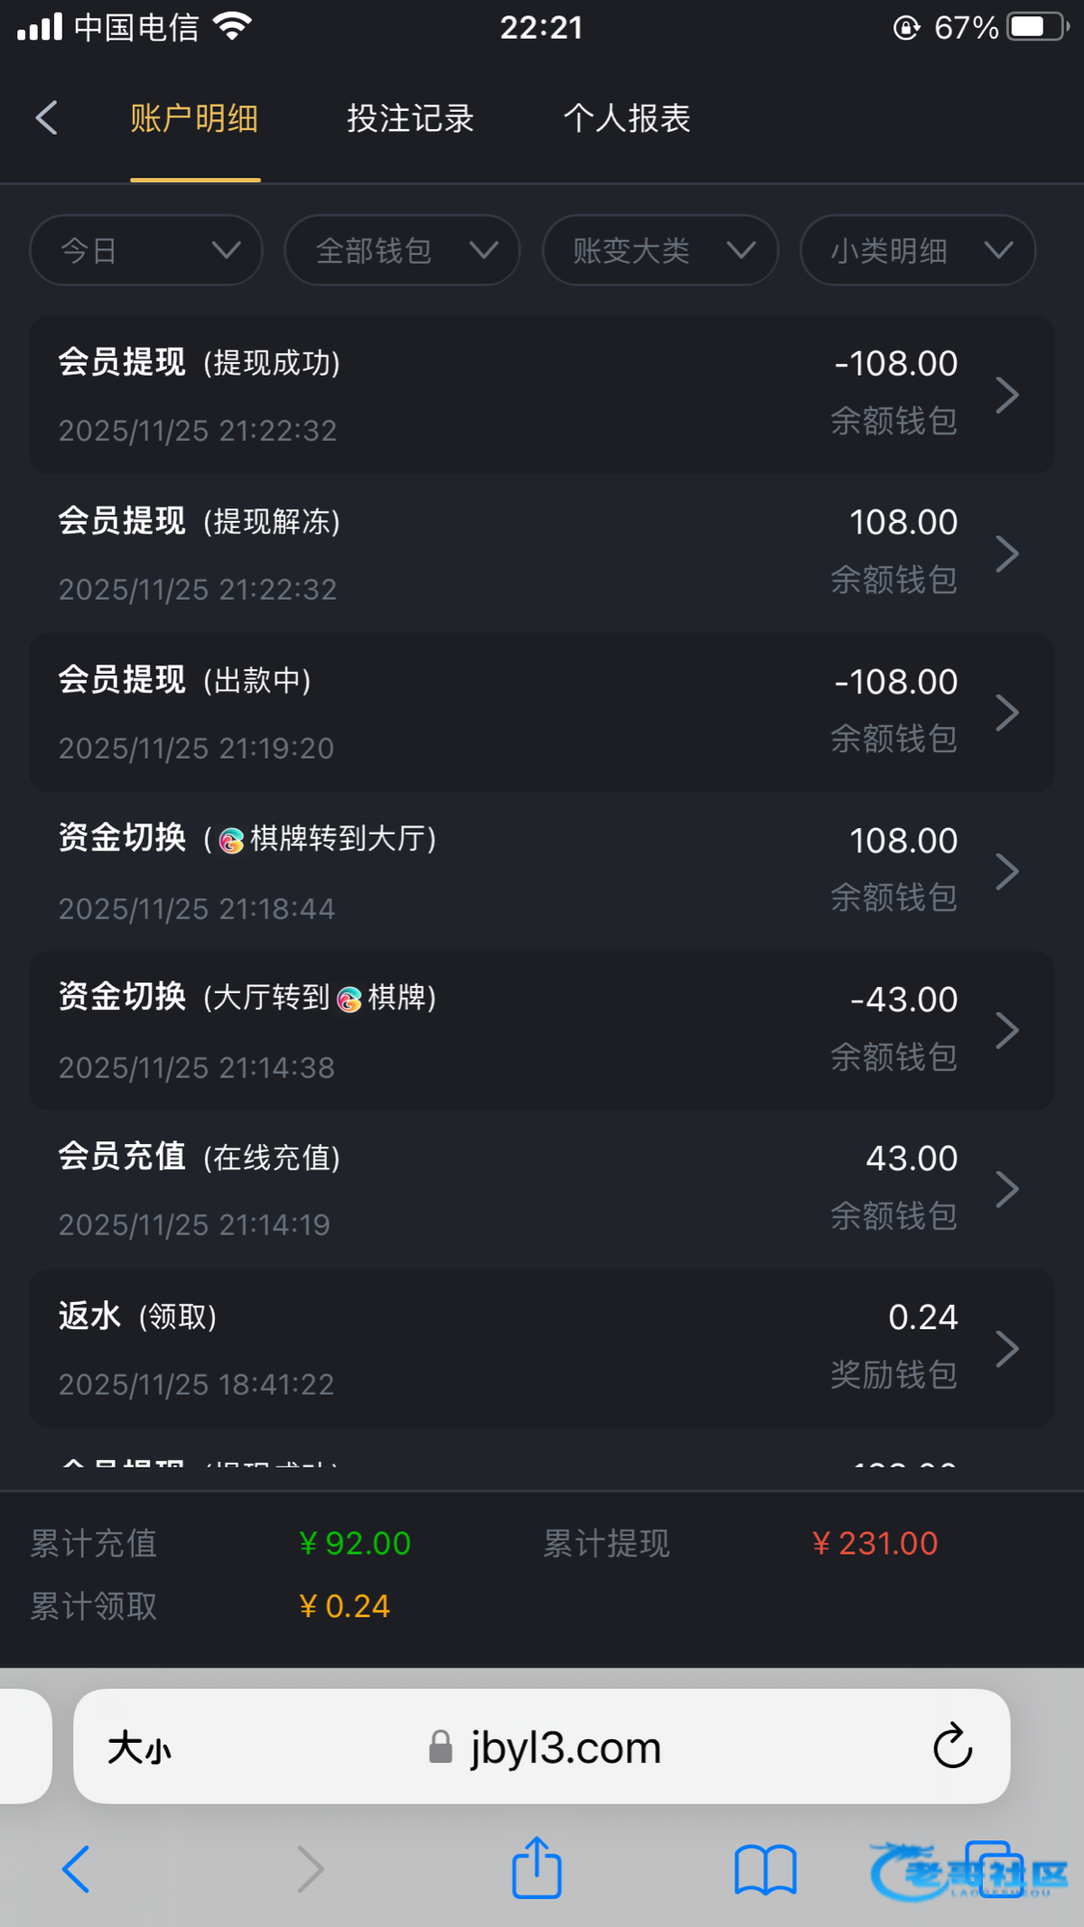Switch to the 投注记录 tab

pos(410,118)
